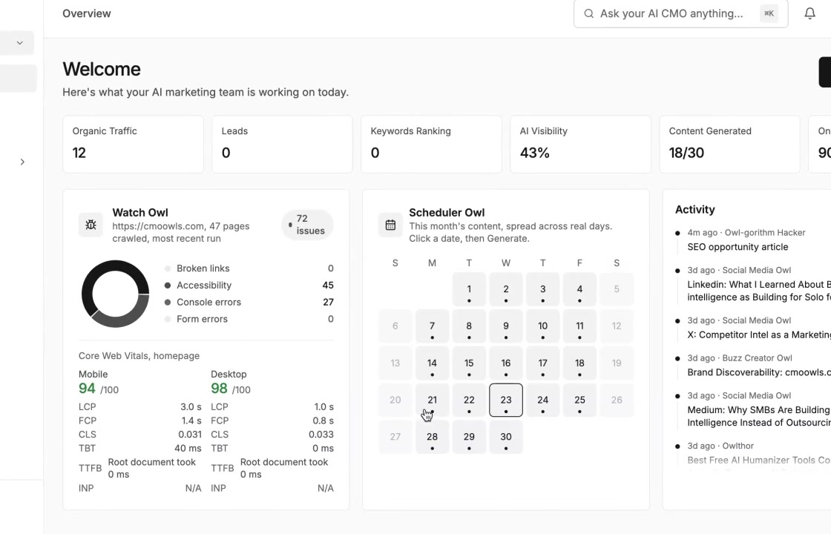Viewport: 831px width, 534px height.
Task: Click the Scheduler Owl calendar icon
Action: coord(390,225)
